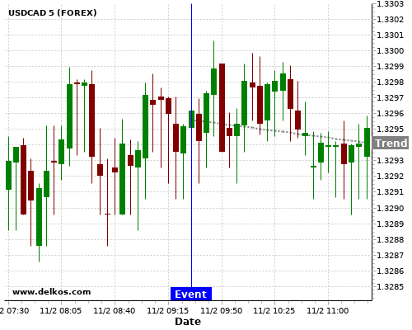Screen dimensions: 412x330
Task: Click the 11/2 10:25 date axis label
Action: 274,311
